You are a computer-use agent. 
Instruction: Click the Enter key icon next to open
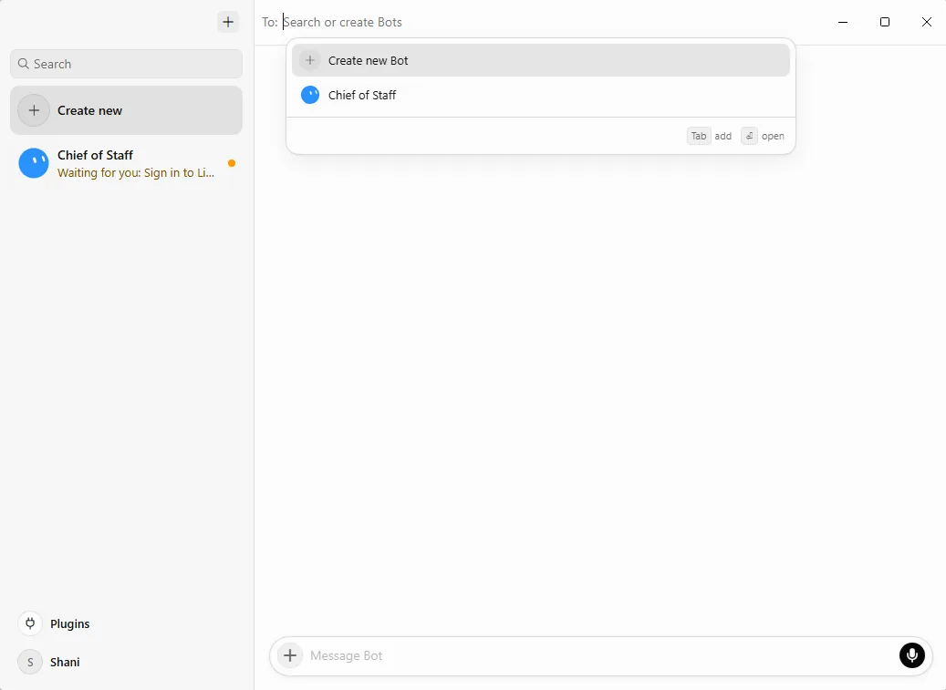point(749,136)
